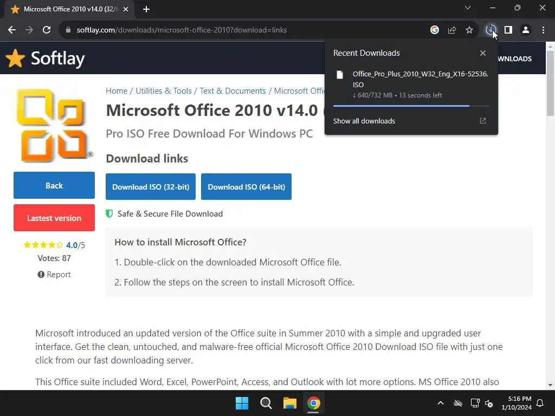Open the tab search dropdown arrow
555x416 pixels.
468,8
